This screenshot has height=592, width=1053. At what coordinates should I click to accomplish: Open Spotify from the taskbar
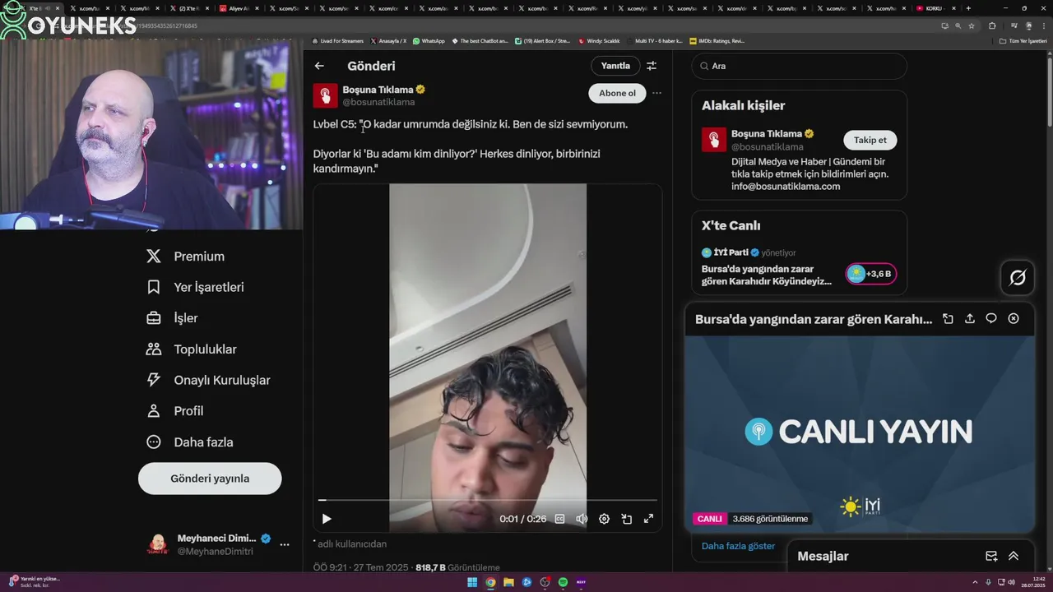tap(563, 582)
